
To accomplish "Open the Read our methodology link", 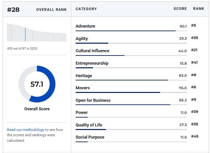I will point(25,130).
